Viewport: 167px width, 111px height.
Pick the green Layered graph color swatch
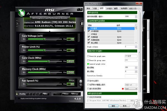point(88,64)
